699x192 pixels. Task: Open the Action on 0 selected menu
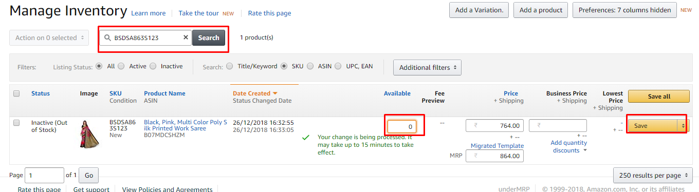coord(49,37)
